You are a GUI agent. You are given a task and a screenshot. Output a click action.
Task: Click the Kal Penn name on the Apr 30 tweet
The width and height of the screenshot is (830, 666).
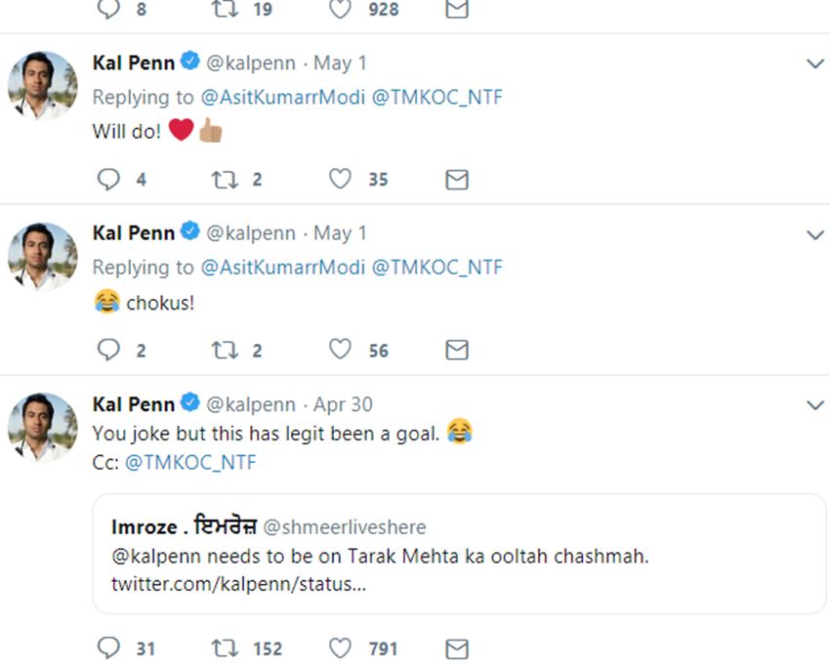134,404
